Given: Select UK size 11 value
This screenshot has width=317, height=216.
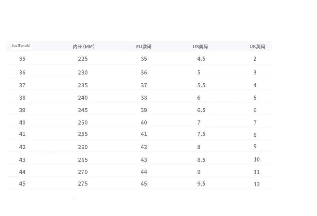Looking at the screenshot, I should click(x=256, y=172).
